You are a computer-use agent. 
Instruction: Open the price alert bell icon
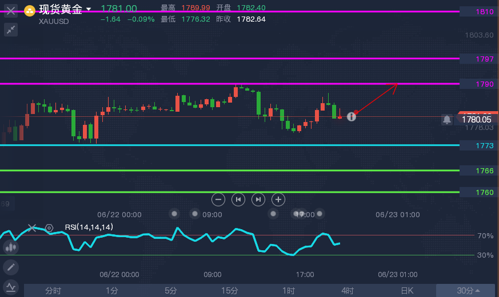tap(447, 120)
